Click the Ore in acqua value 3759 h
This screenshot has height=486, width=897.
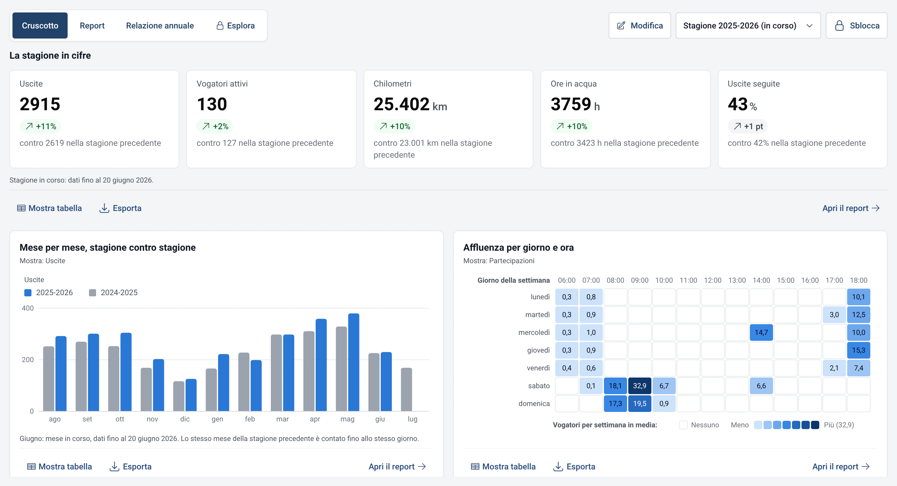pos(575,104)
